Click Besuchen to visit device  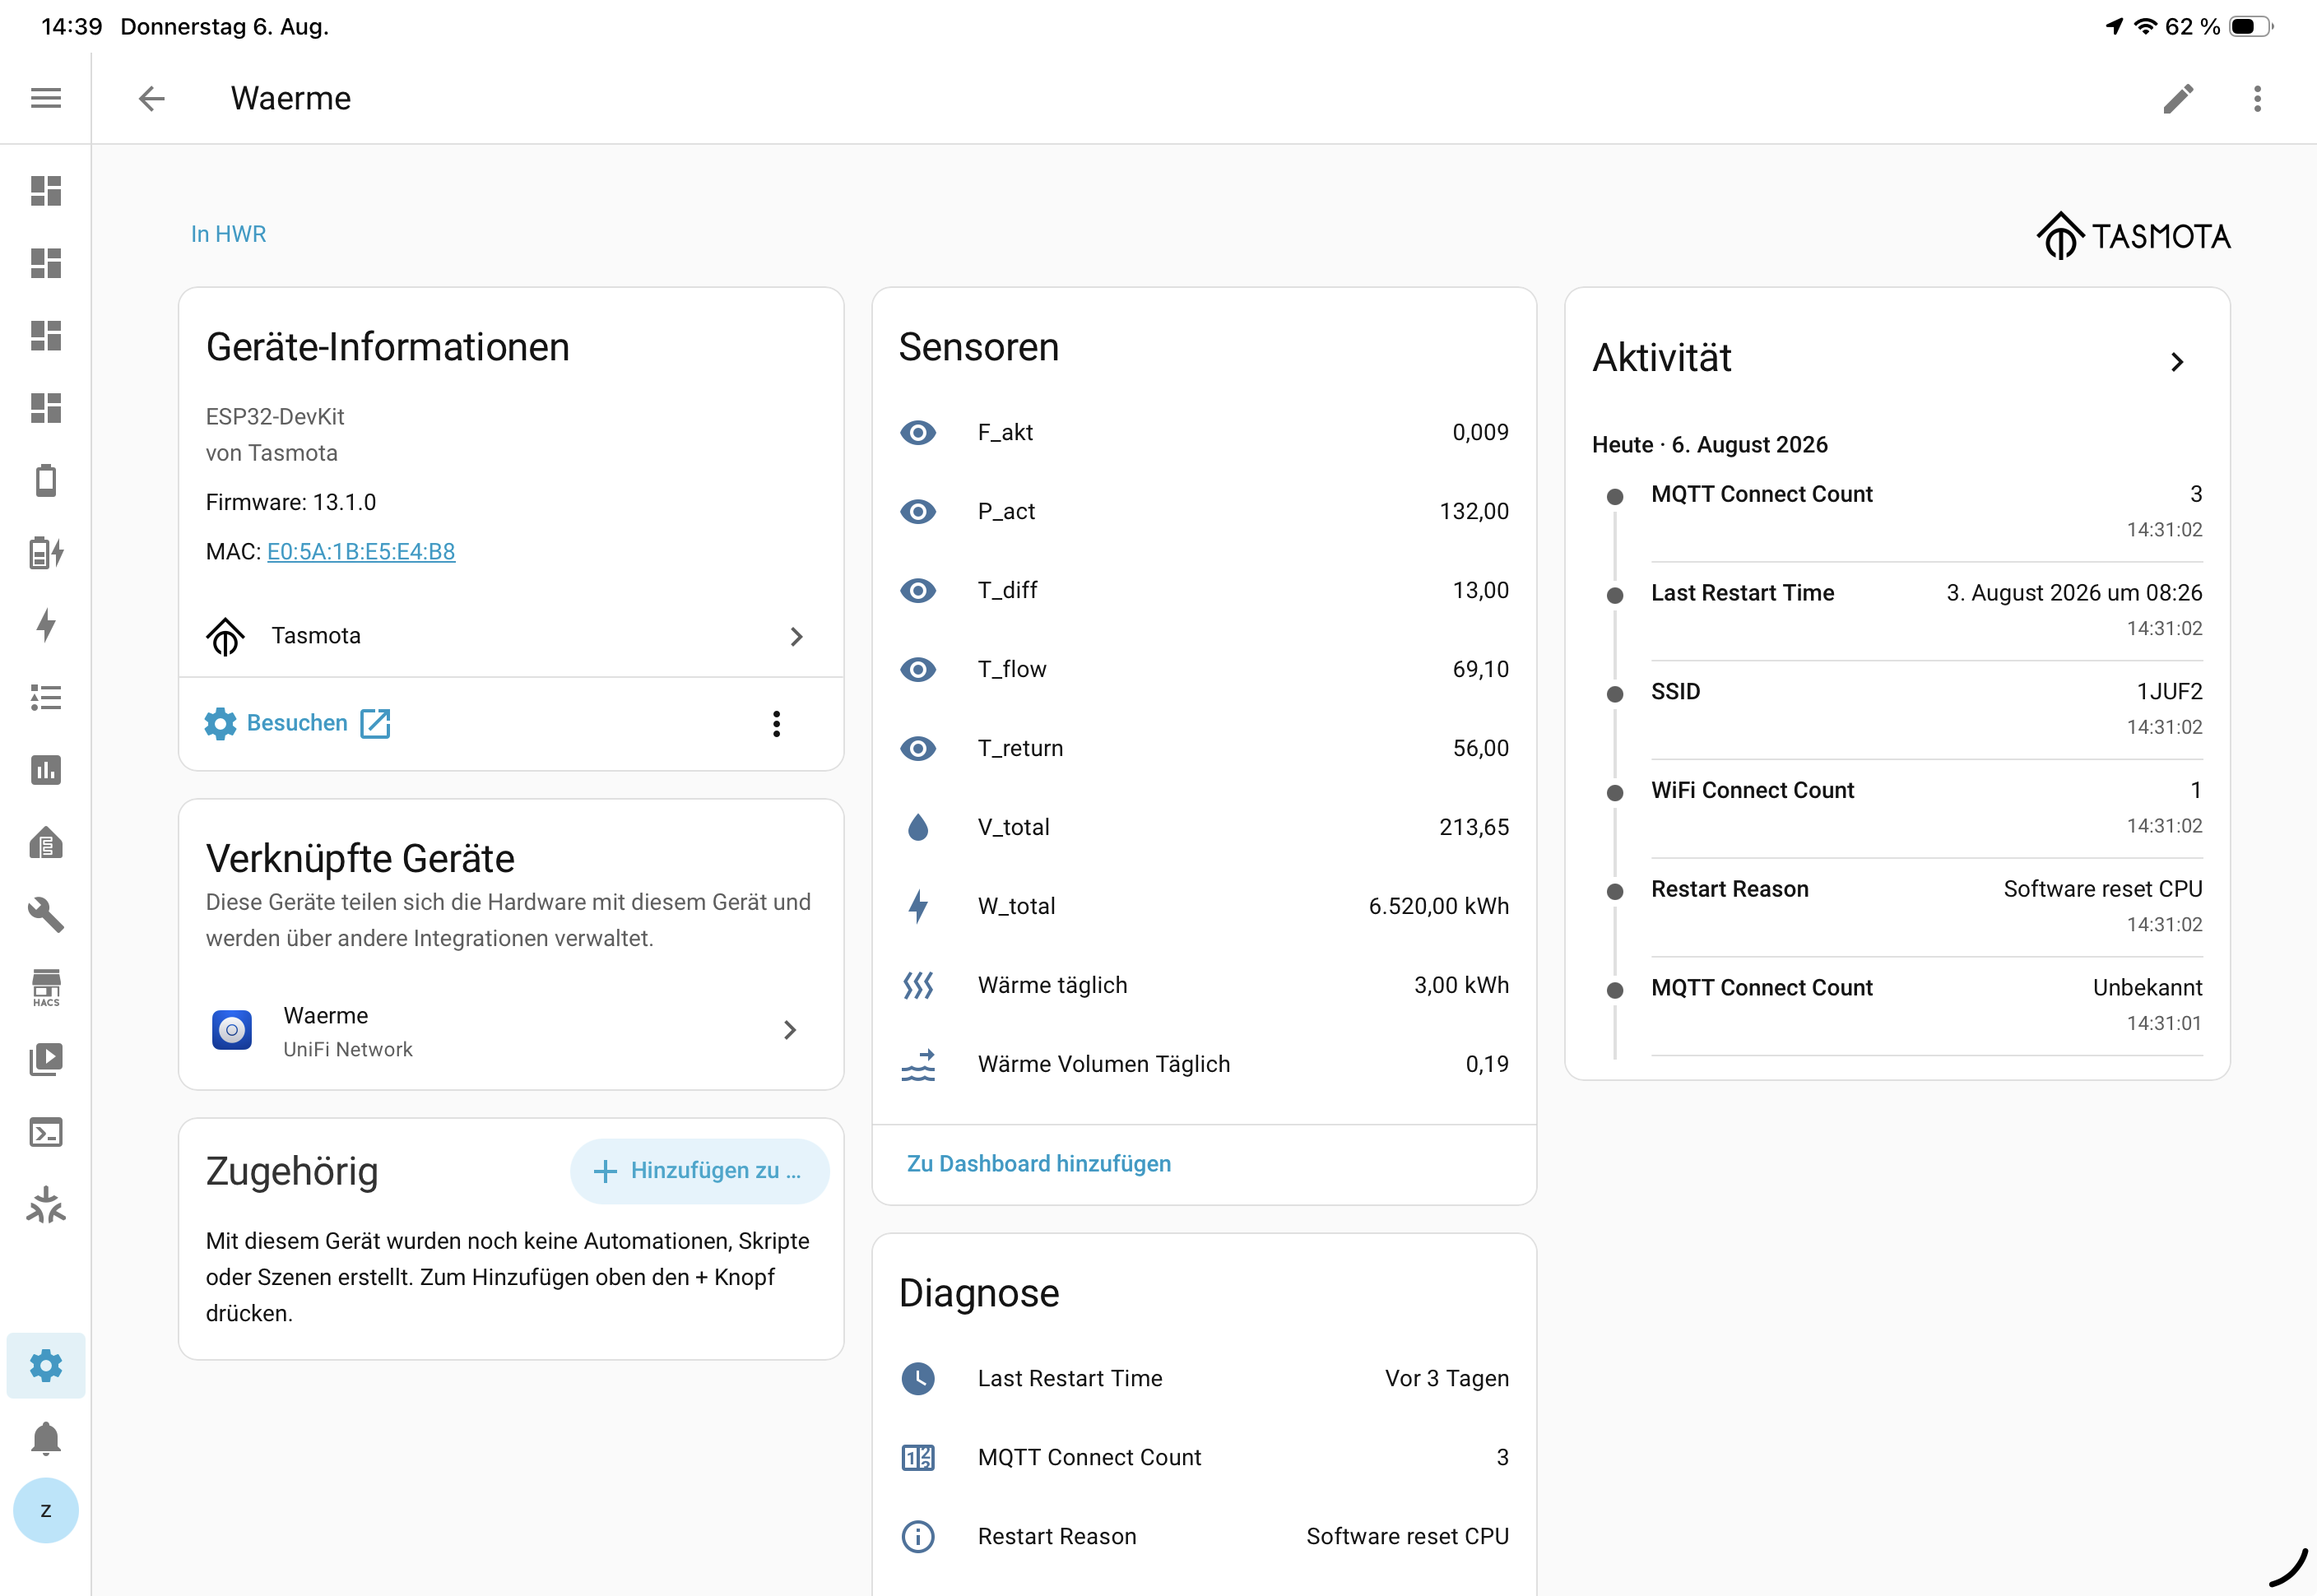coord(297,723)
